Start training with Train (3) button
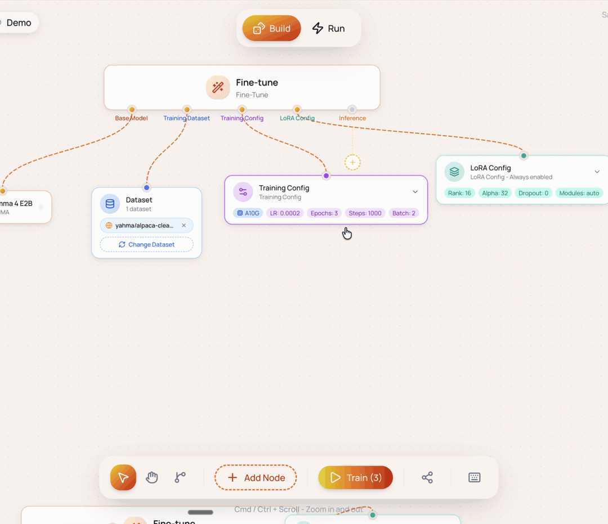The height and width of the screenshot is (524, 608). click(356, 477)
